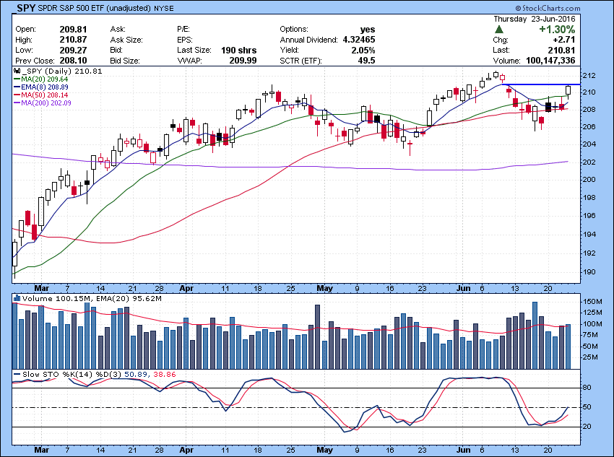The width and height of the screenshot is (614, 457).
Task: Click the candlestick icon beside _SPY (Daily)
Action: 17,71
